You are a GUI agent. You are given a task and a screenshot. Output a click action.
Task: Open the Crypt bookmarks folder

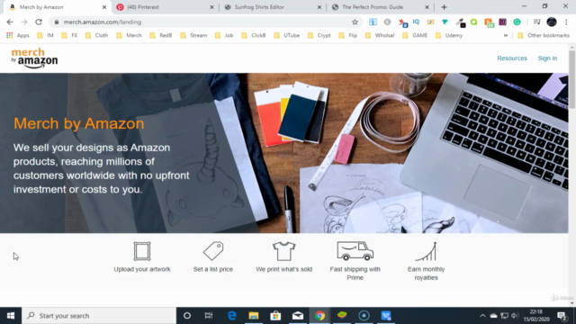coord(319,35)
